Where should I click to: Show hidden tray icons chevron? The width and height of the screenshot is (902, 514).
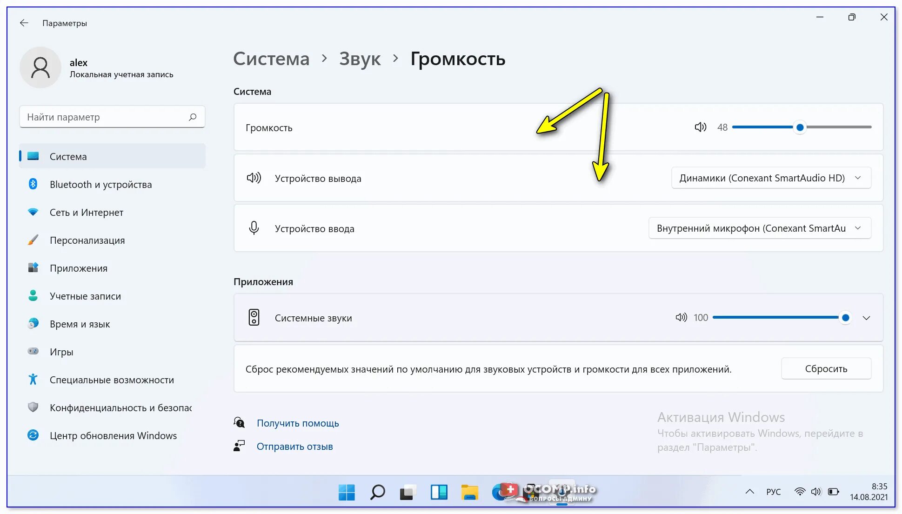click(x=749, y=492)
